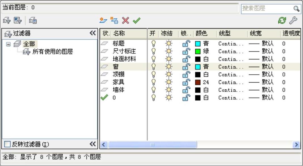Open the New Property Filter icon
The image size is (303, 166).
pos(7,20)
